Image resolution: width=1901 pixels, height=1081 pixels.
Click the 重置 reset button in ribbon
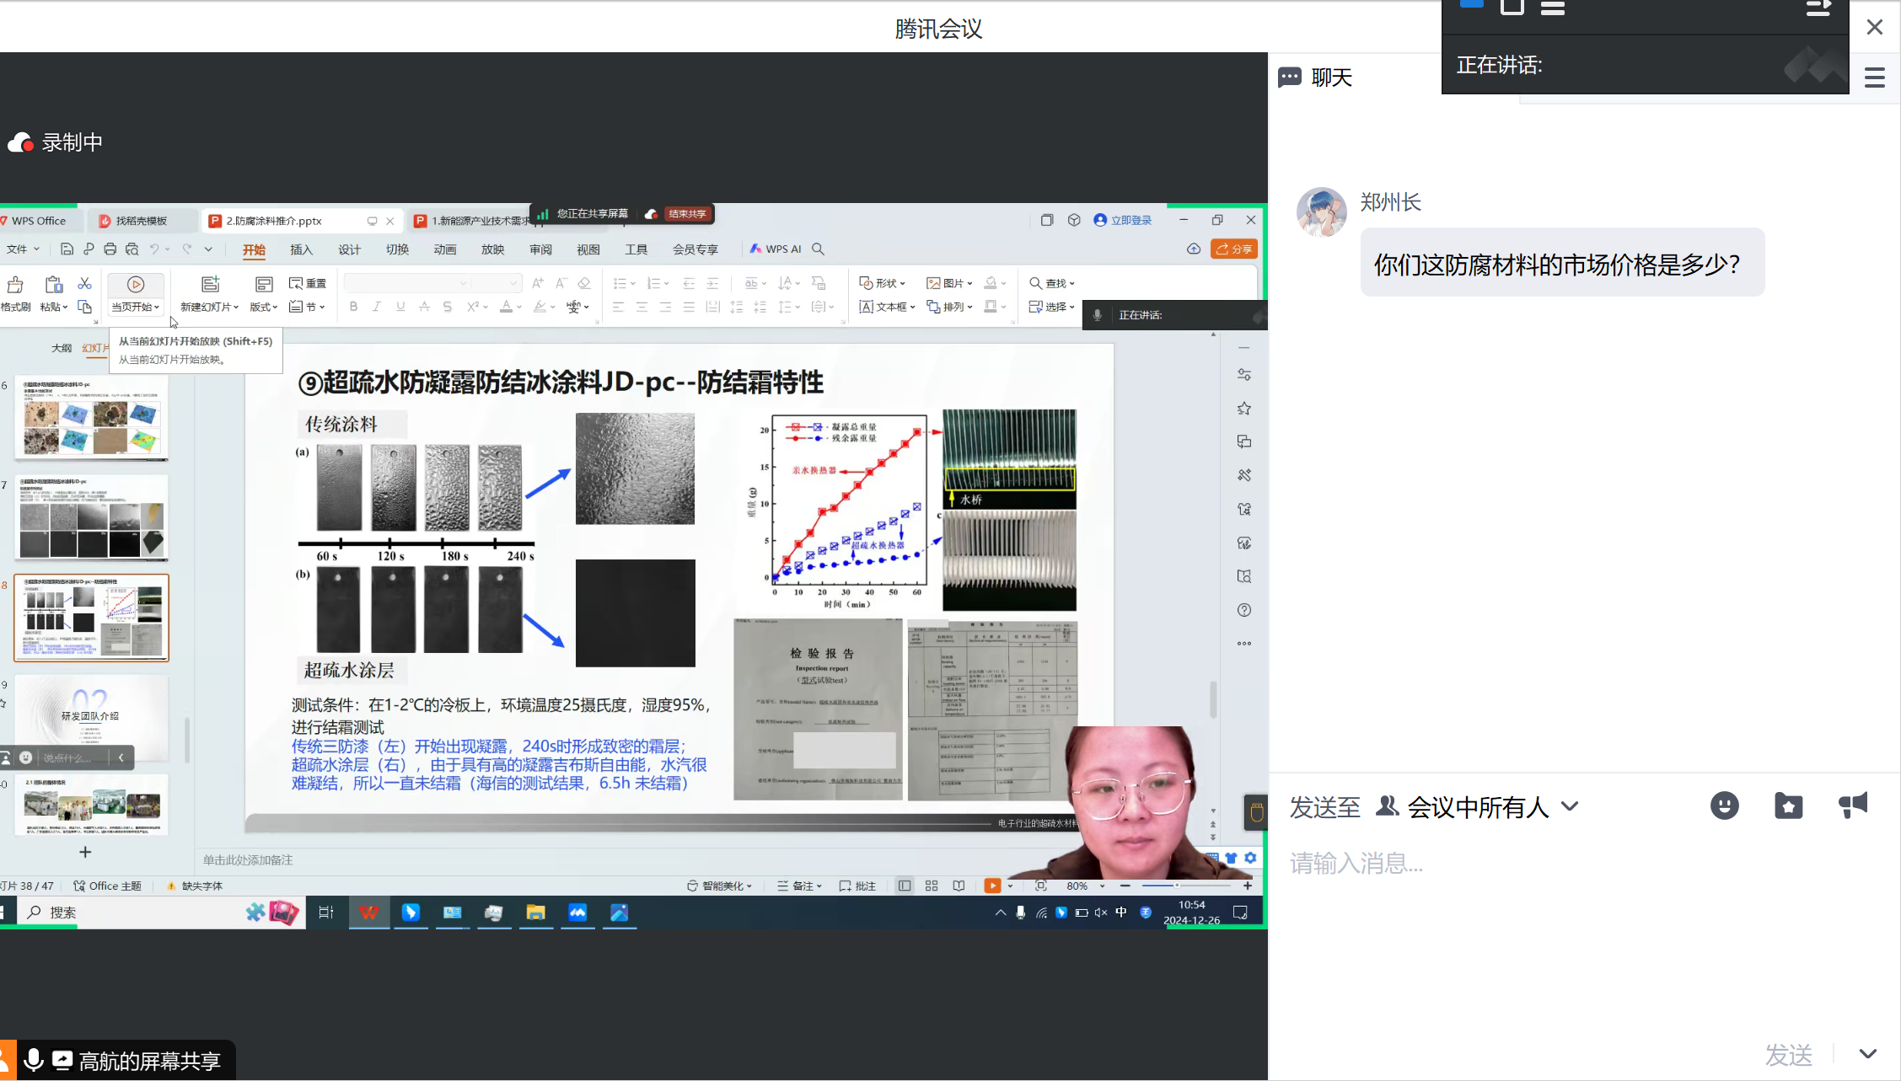(x=308, y=283)
